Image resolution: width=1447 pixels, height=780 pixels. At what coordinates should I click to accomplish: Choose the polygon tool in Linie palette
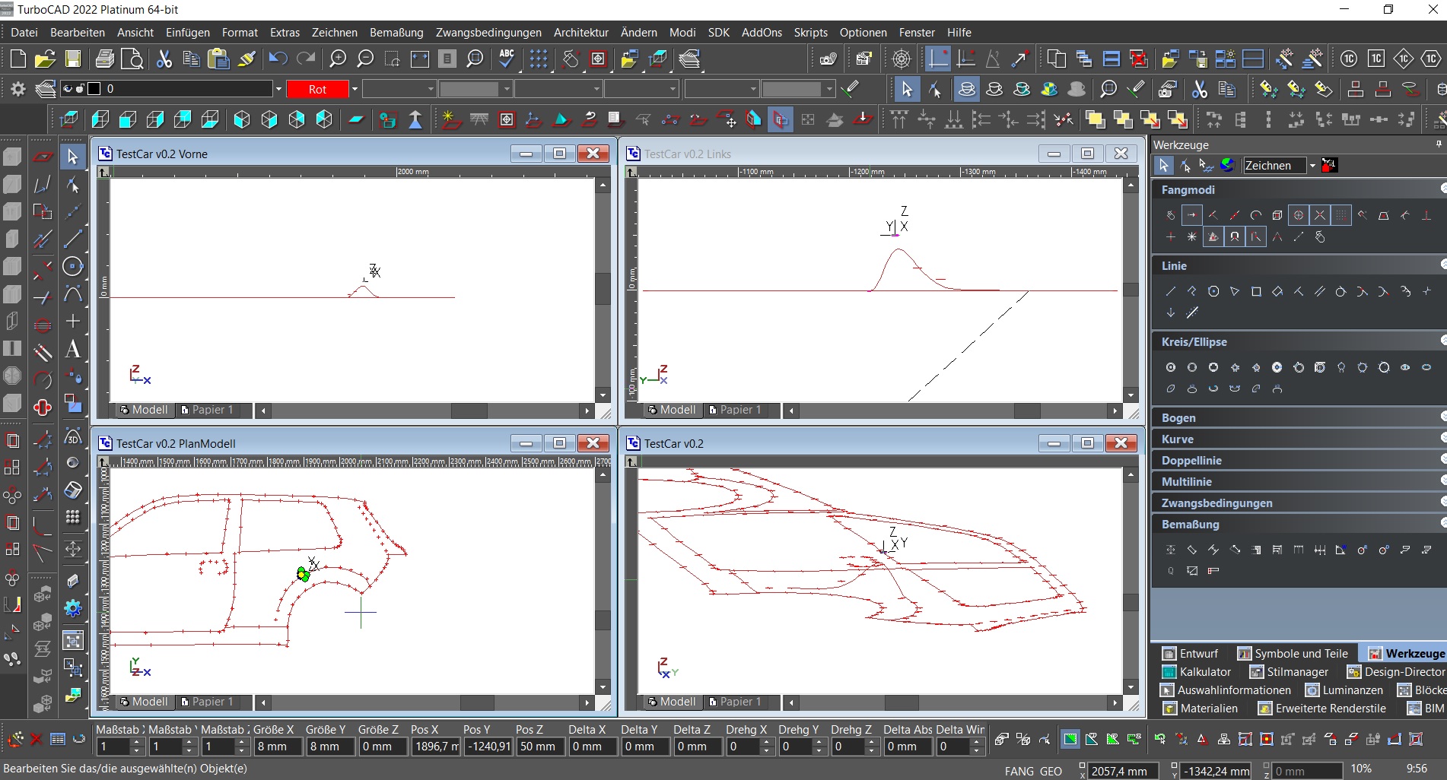(x=1213, y=291)
